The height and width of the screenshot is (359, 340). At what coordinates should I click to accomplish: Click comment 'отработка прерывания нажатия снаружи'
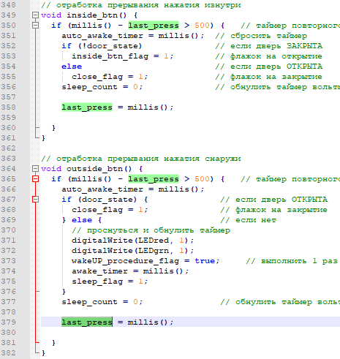(141, 159)
